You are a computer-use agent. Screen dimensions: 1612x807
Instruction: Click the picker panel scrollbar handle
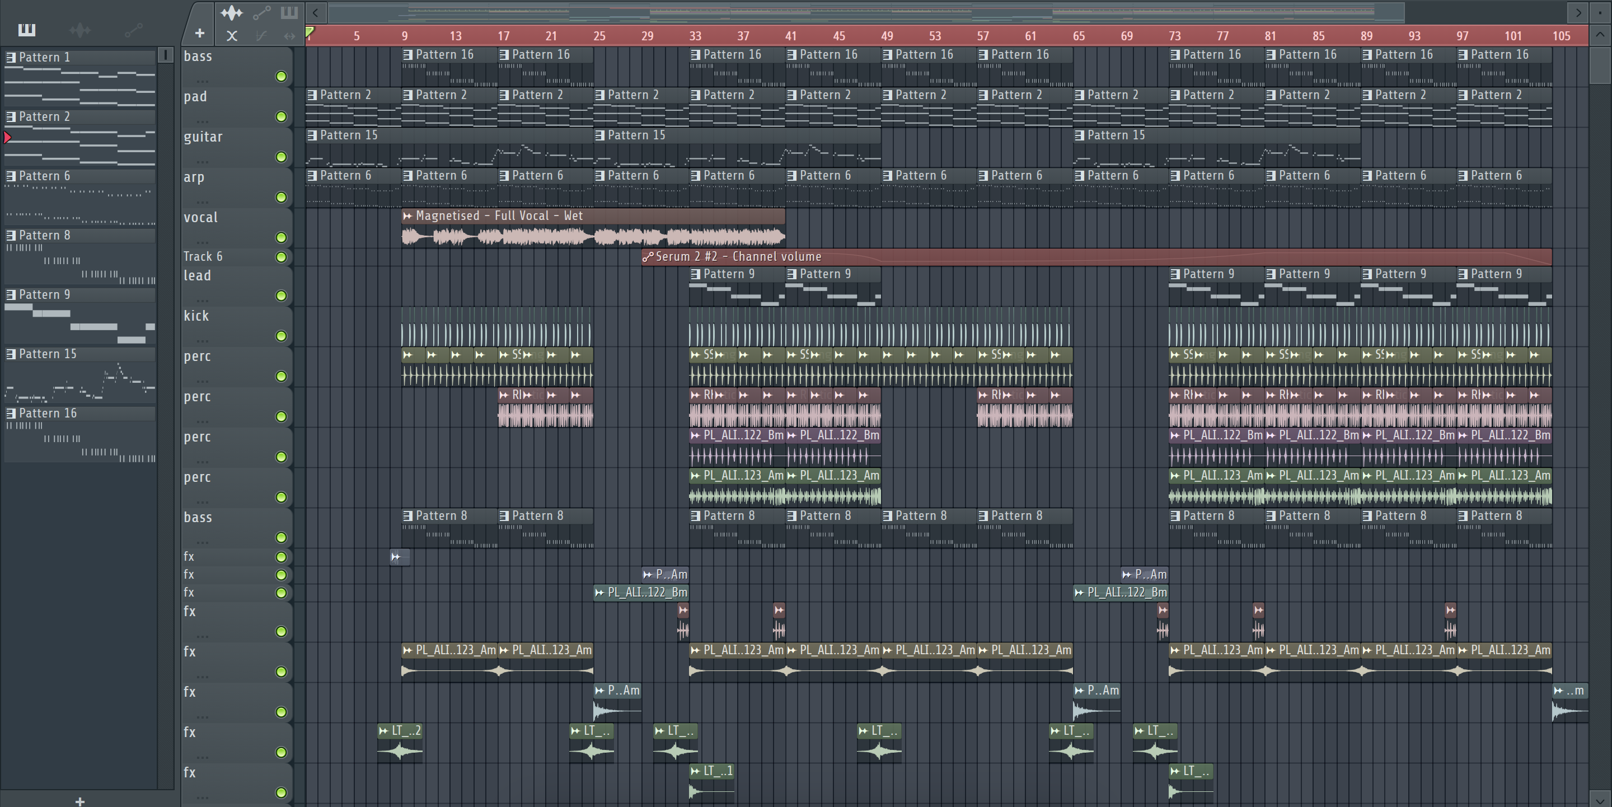coord(165,55)
